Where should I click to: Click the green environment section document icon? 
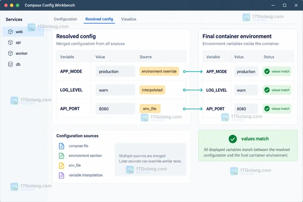pyautogui.click(x=62, y=156)
